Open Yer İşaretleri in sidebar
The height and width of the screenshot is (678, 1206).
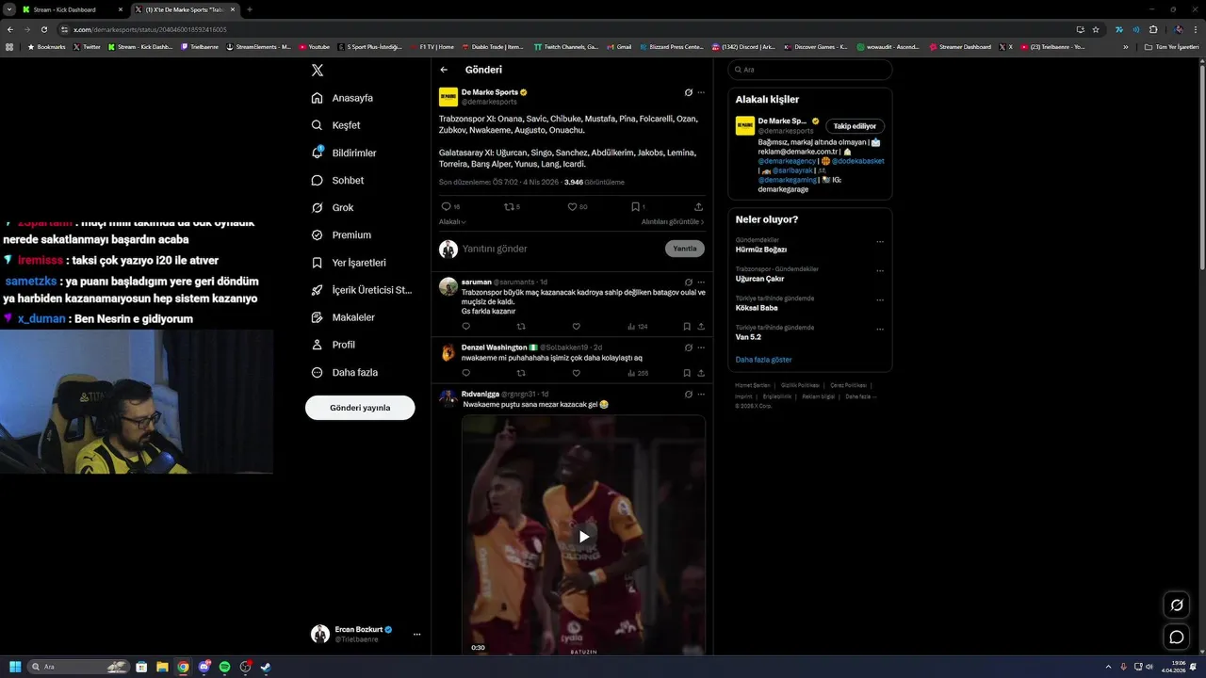349,263
